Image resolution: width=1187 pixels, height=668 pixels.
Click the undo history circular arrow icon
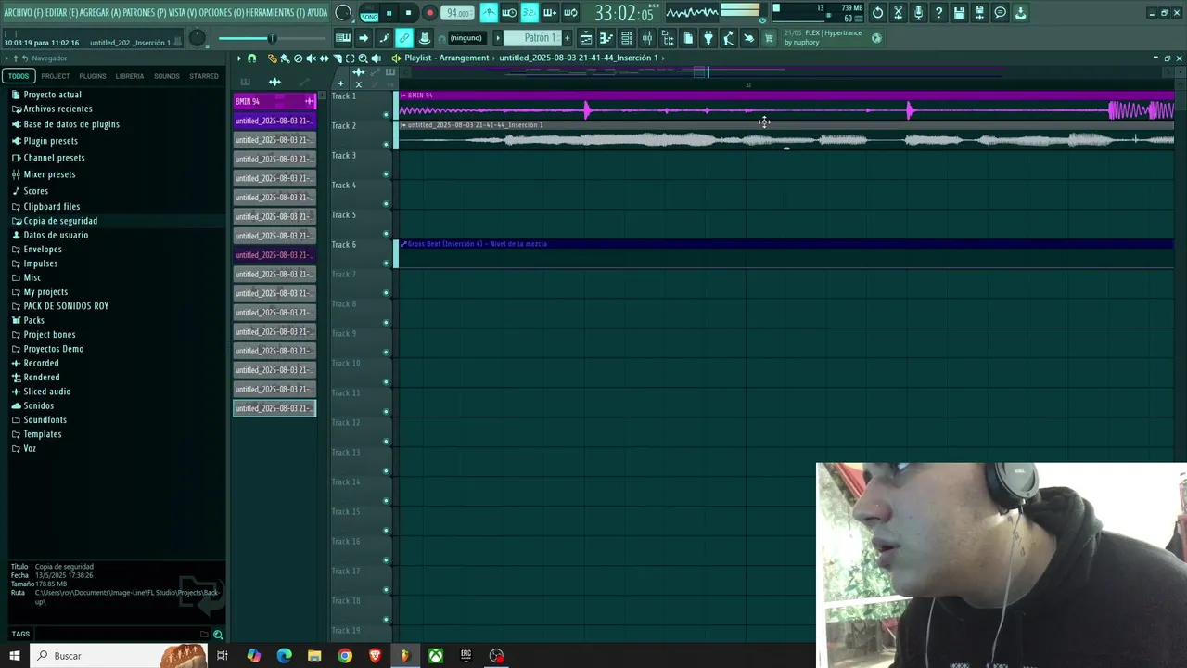[877, 13]
